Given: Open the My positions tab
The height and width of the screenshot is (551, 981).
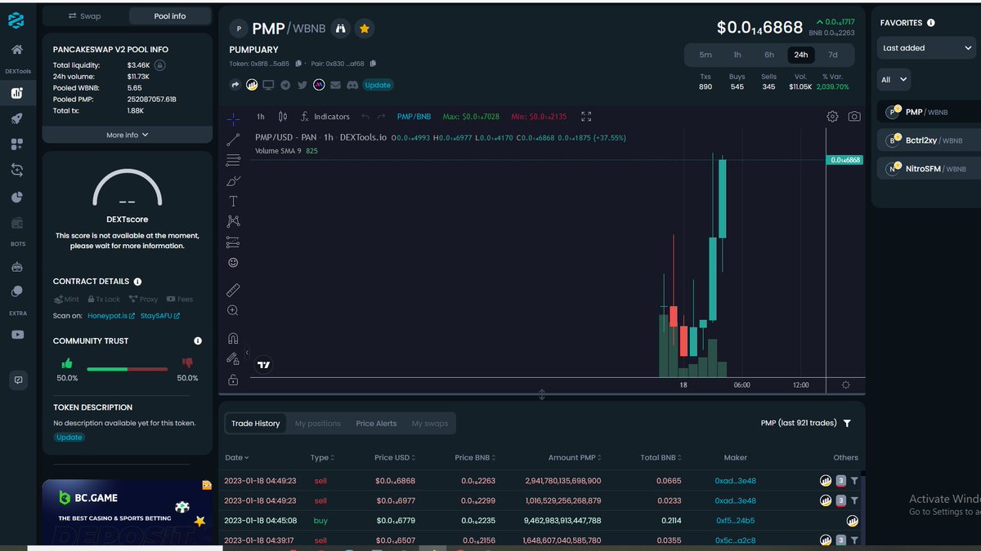Looking at the screenshot, I should tap(318, 423).
